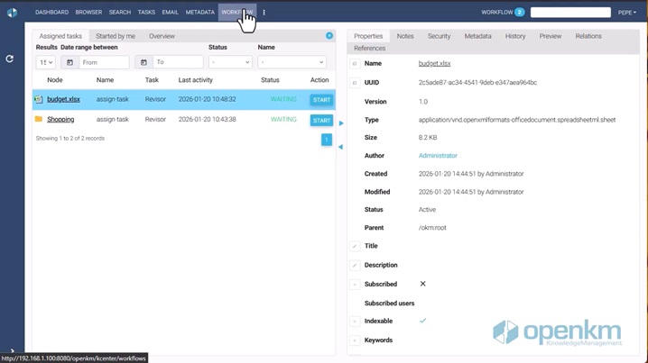
Task: Click the Node column header
Action: click(55, 80)
